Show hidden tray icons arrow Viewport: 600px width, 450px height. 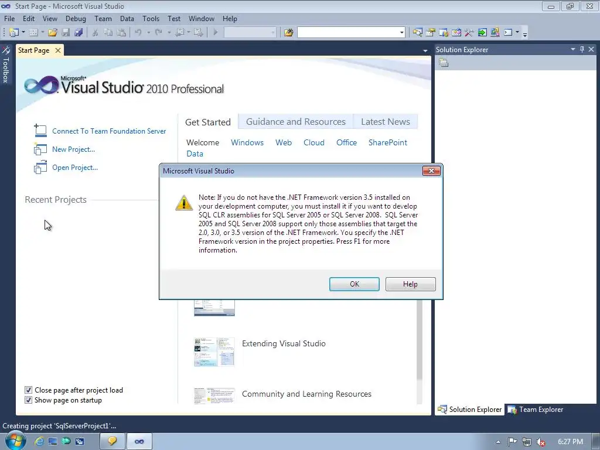click(498, 442)
